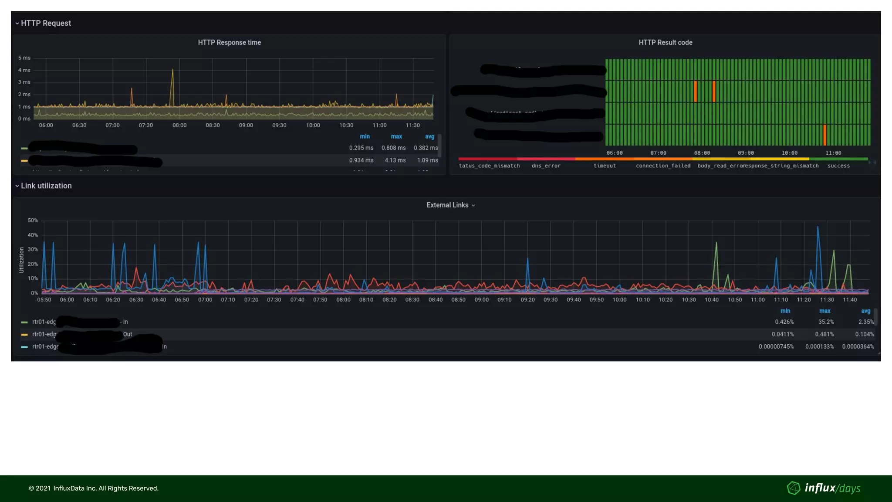This screenshot has height=502, width=892.
Task: Open the HTTP Response time panel title menu
Action: point(229,43)
